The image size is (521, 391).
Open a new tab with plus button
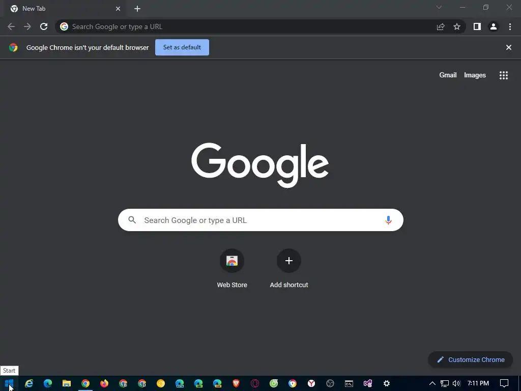137,9
